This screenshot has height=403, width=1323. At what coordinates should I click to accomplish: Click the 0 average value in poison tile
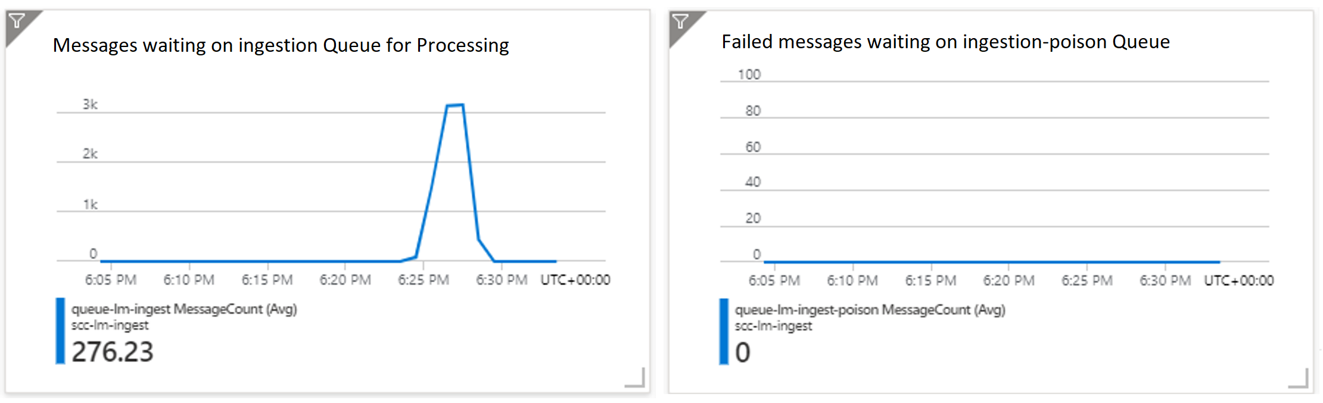pos(742,352)
